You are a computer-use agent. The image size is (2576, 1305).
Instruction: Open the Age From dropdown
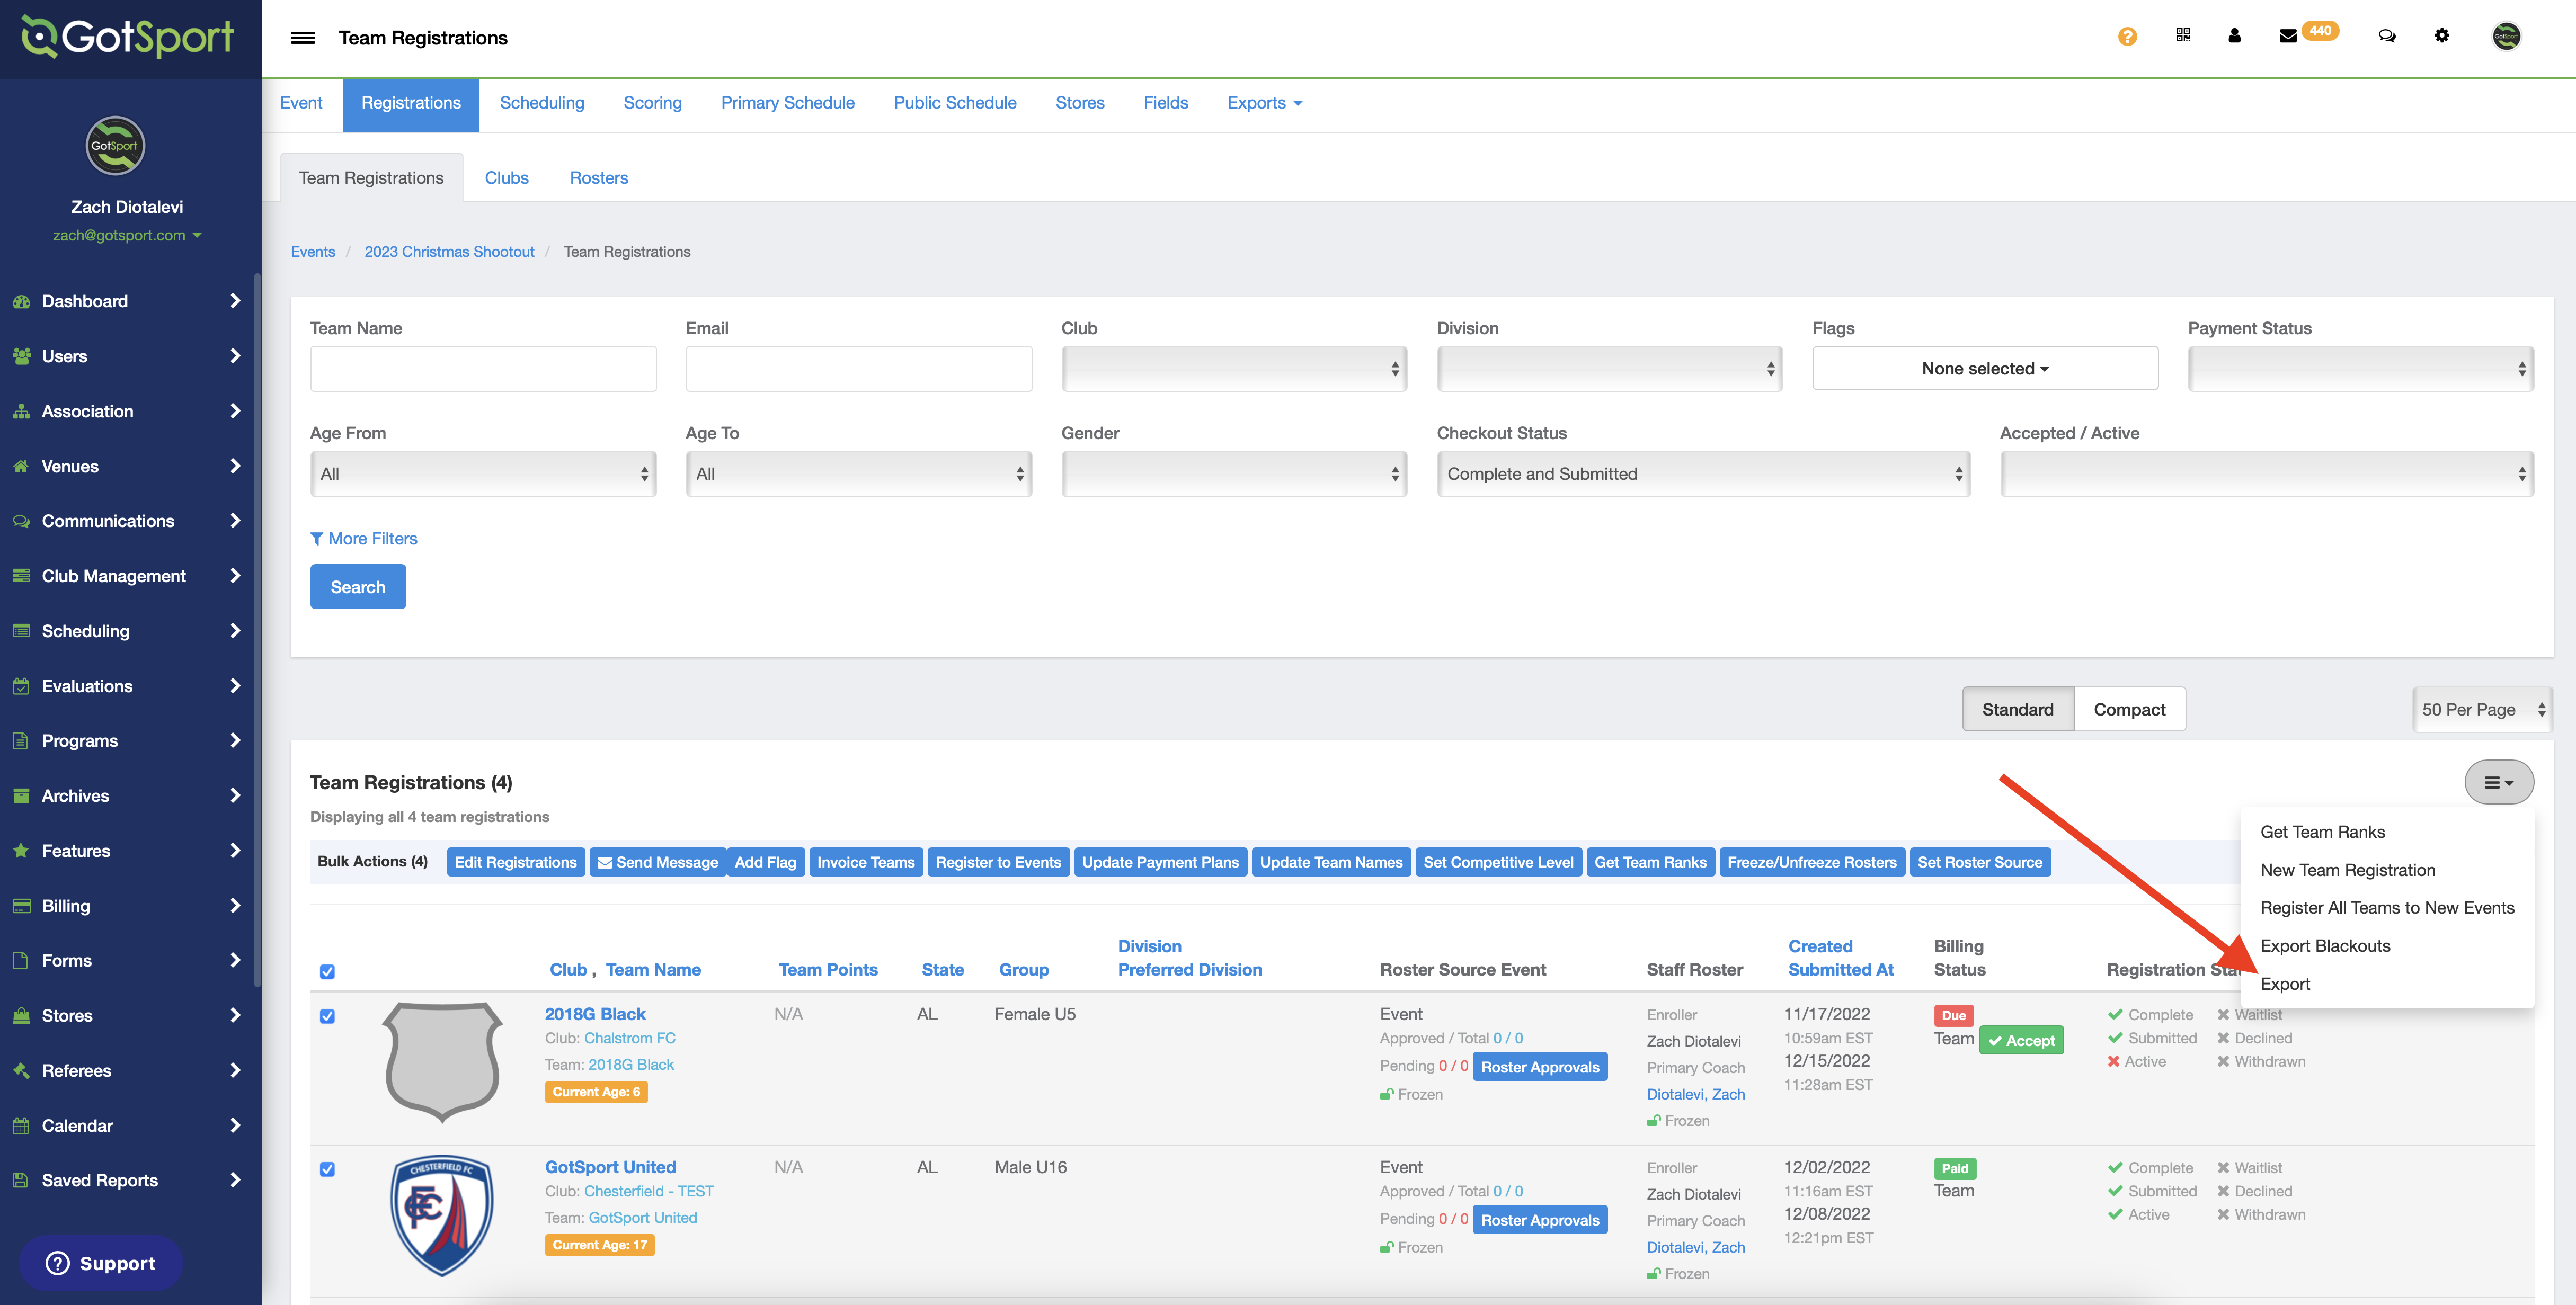click(483, 474)
